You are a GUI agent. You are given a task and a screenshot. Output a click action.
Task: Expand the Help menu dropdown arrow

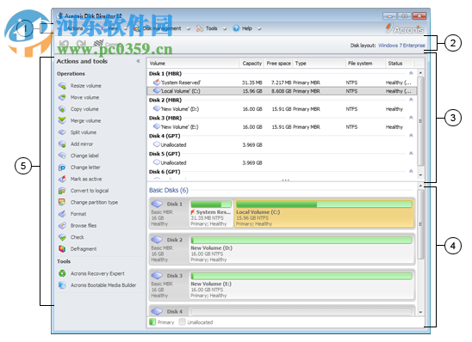pyautogui.click(x=259, y=29)
